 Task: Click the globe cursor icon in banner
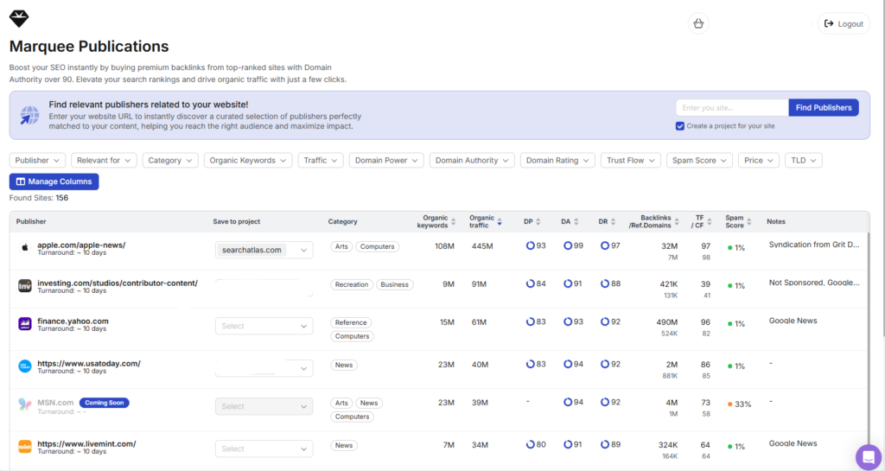click(29, 115)
